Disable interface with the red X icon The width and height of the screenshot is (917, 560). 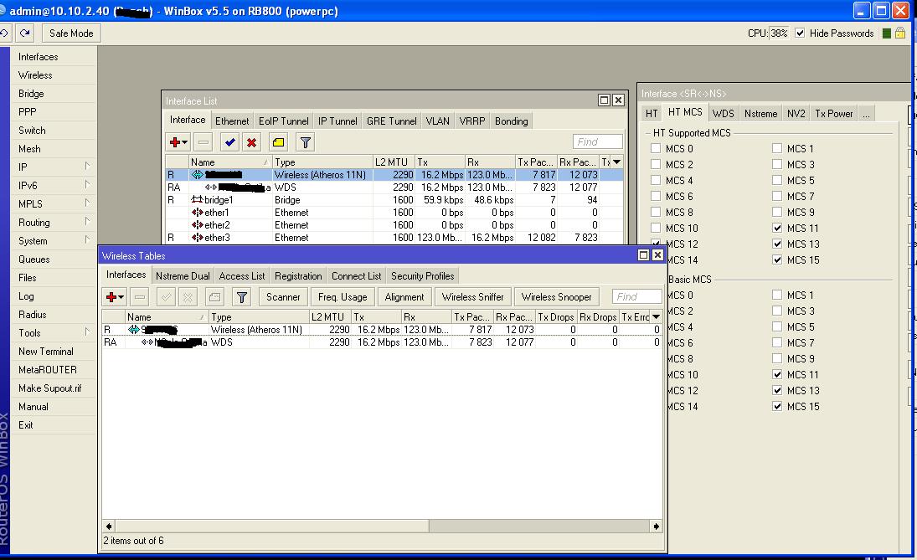[x=251, y=142]
